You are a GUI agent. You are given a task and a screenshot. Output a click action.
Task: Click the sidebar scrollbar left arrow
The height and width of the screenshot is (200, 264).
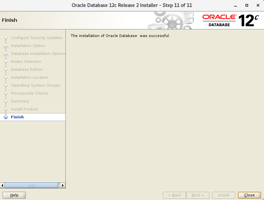click(2, 185)
